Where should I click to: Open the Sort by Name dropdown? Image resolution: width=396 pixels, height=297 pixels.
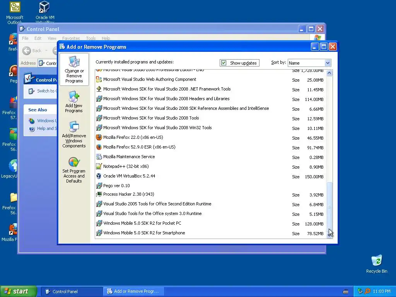328,63
